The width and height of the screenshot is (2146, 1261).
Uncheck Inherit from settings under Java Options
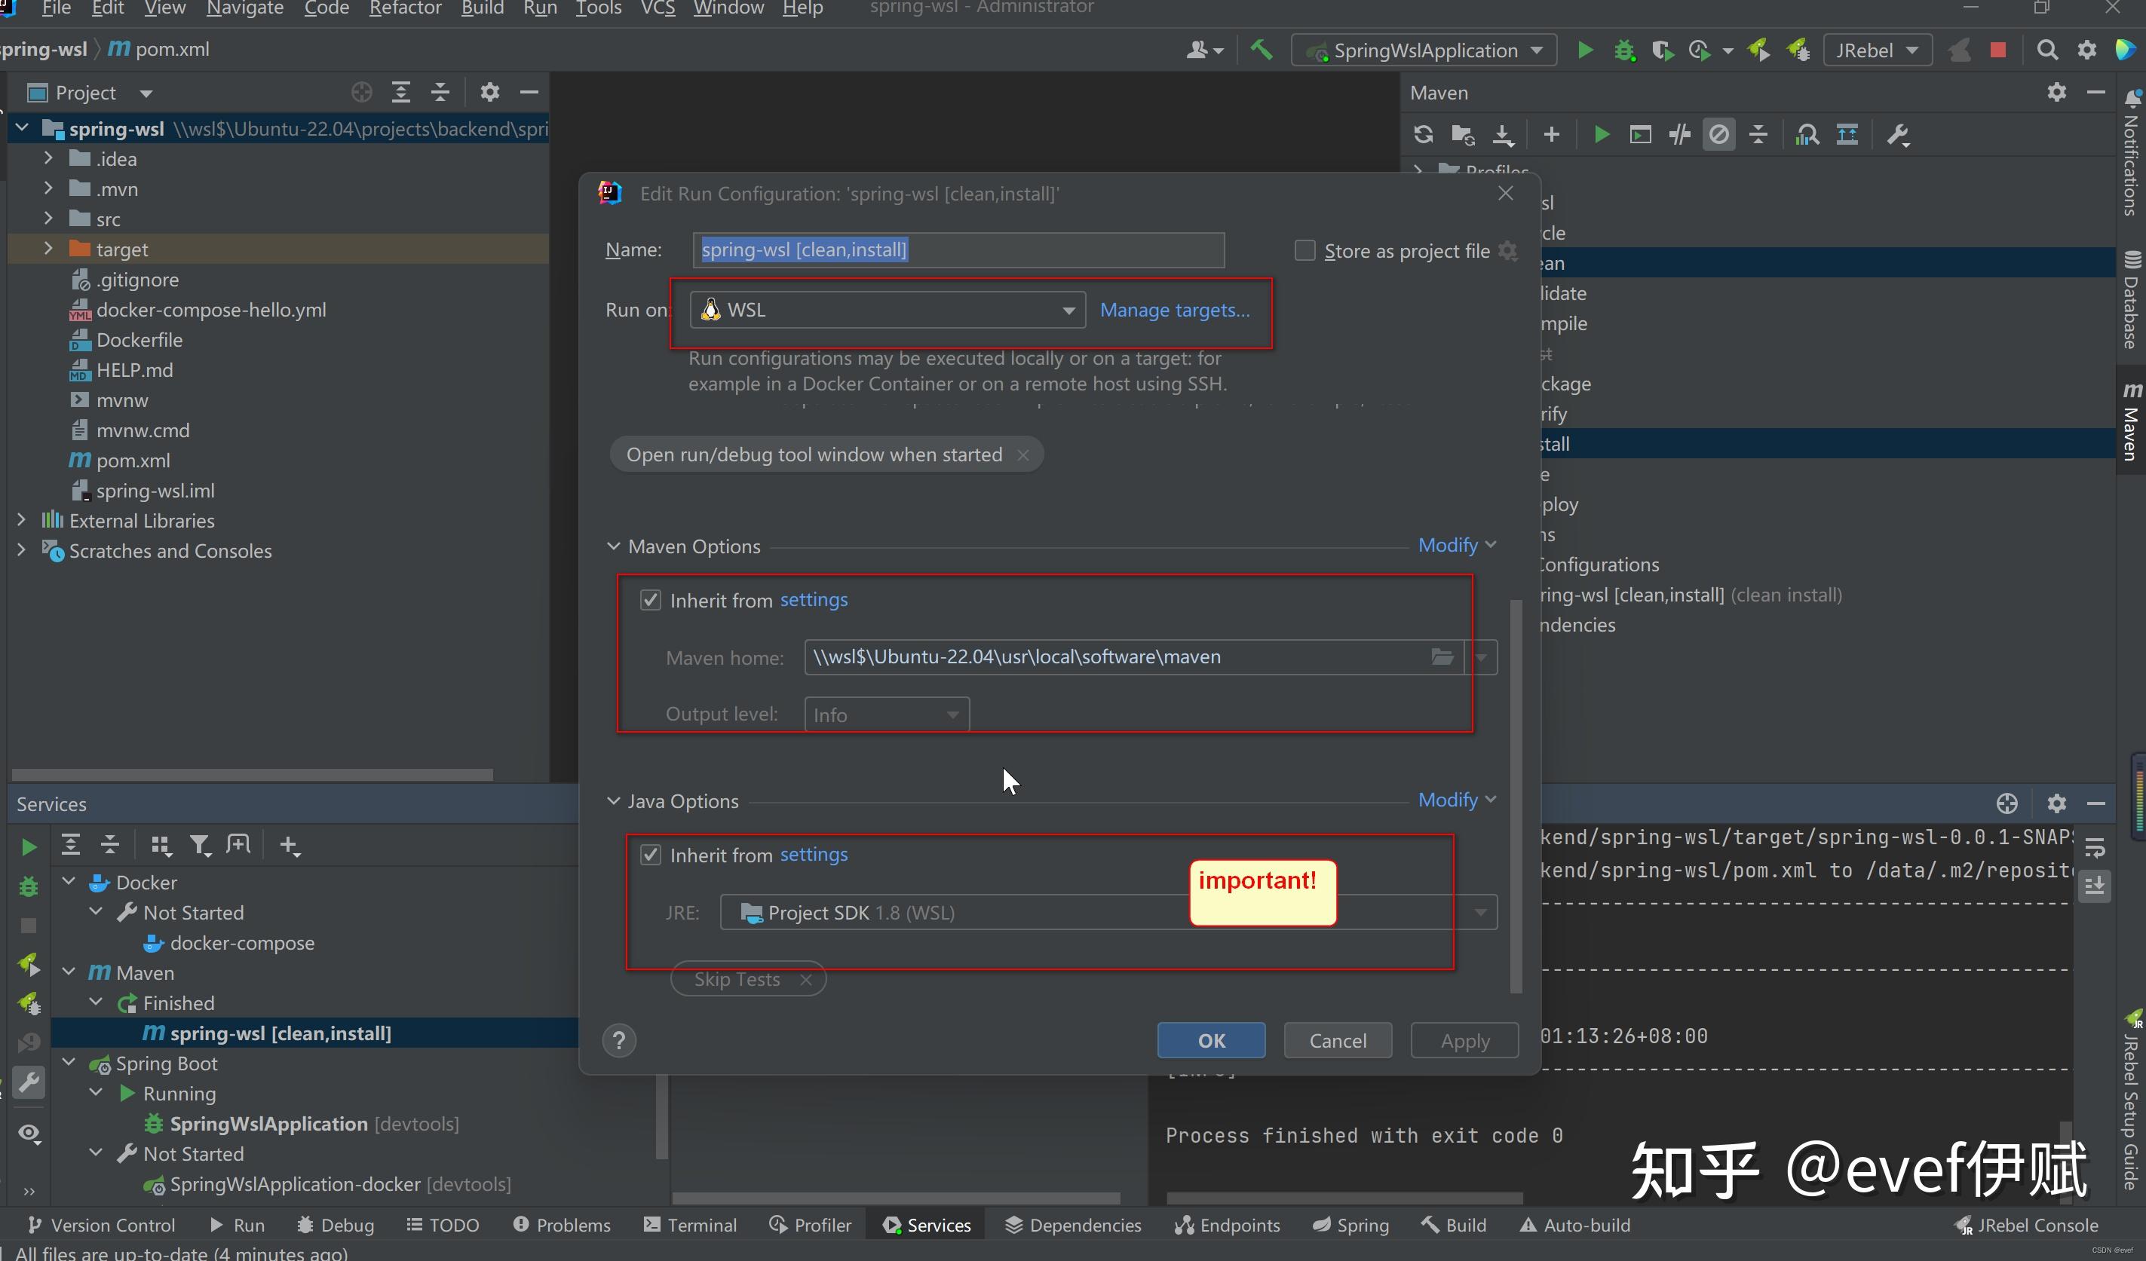click(x=651, y=854)
